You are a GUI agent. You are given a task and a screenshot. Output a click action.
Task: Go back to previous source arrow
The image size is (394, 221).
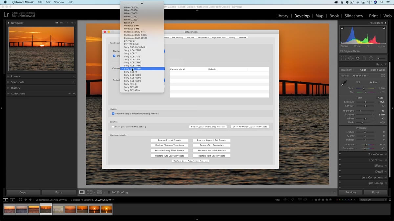click(x=26, y=200)
